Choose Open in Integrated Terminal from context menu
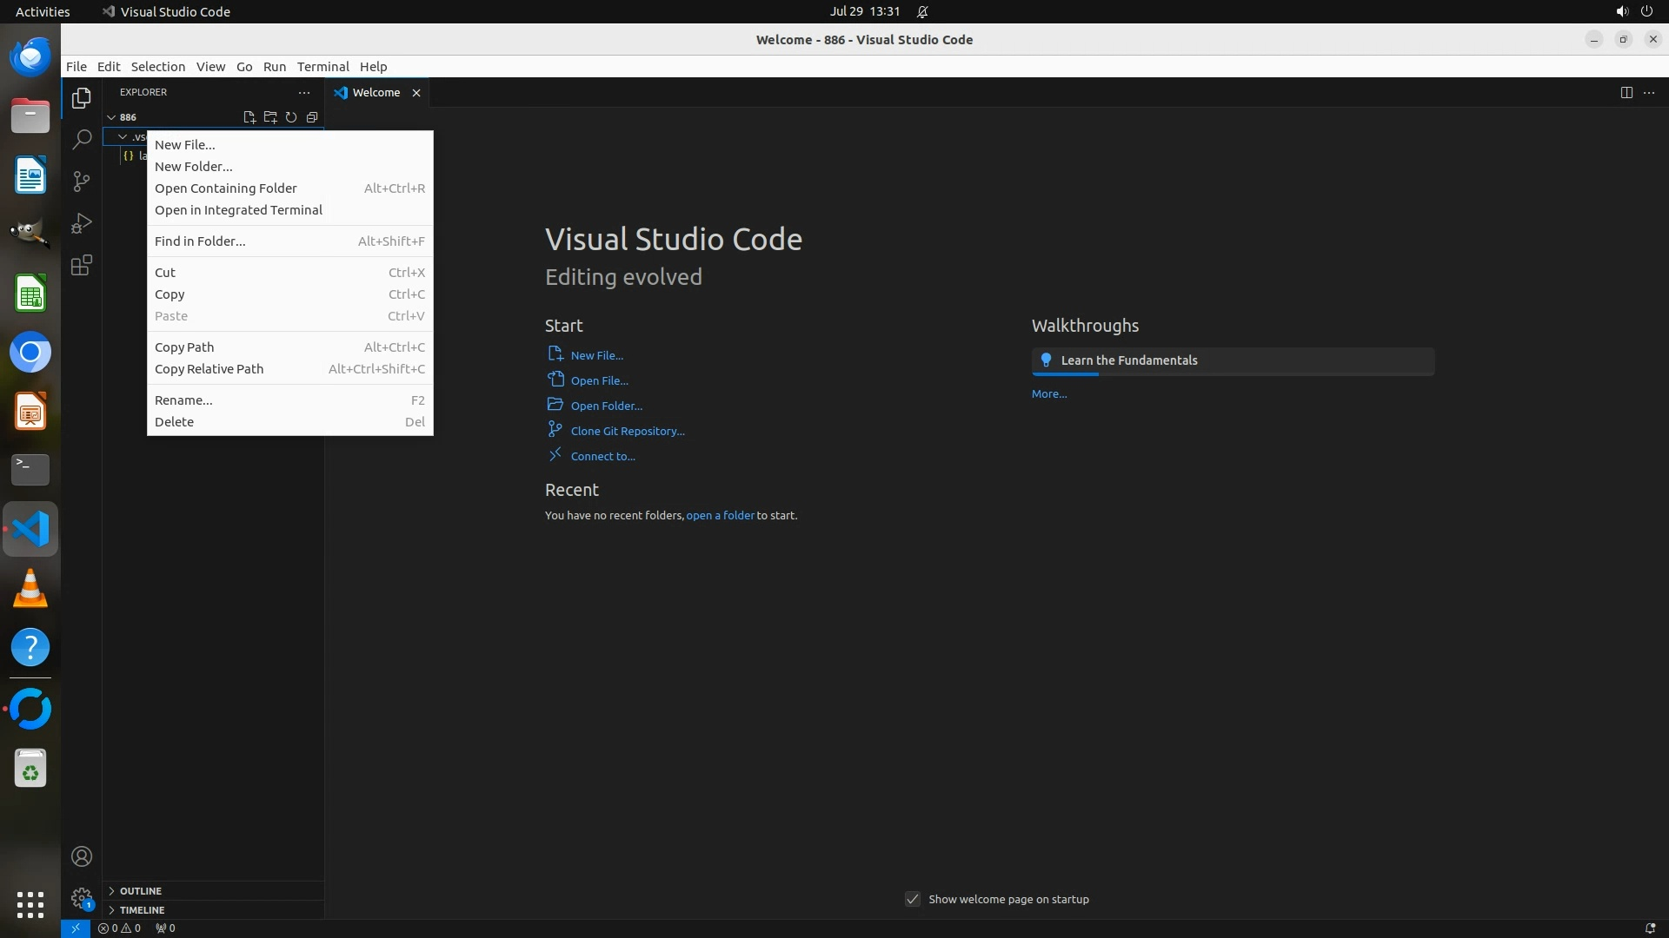1669x938 pixels. 238,210
